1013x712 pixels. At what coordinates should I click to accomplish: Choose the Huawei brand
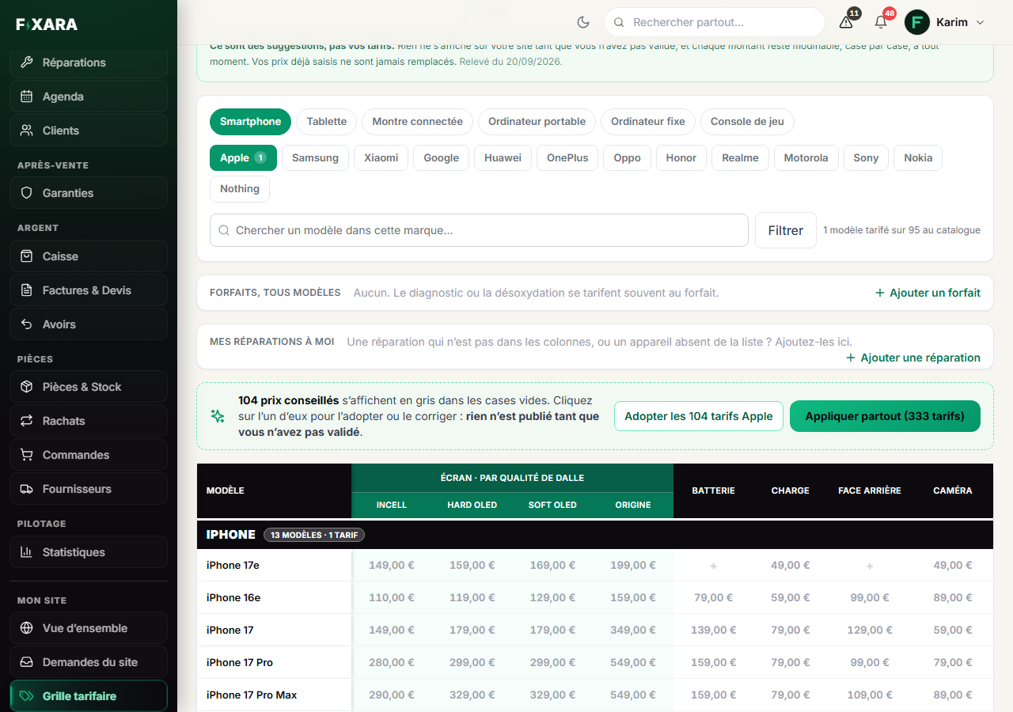[x=503, y=158]
